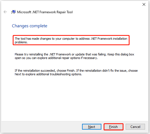Click the .NET Repair Tool app icon
This screenshot has height=134, width=150.
14,12
